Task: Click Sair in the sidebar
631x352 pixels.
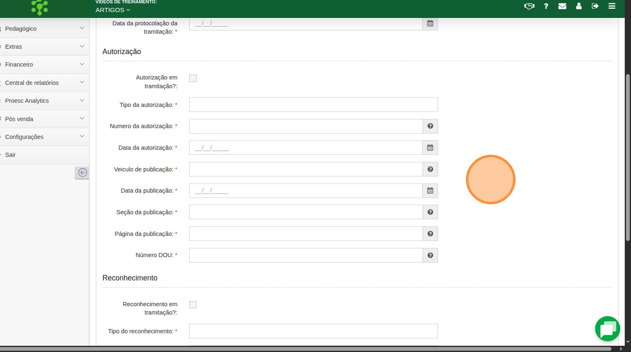Action: [x=45, y=155]
